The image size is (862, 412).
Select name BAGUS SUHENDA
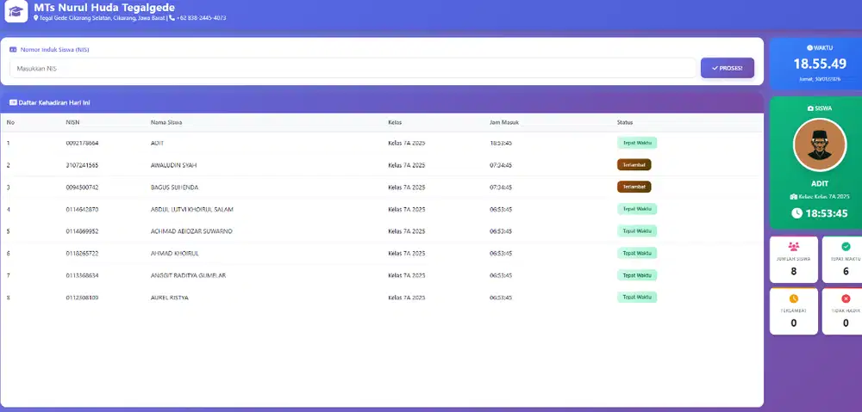pos(174,188)
